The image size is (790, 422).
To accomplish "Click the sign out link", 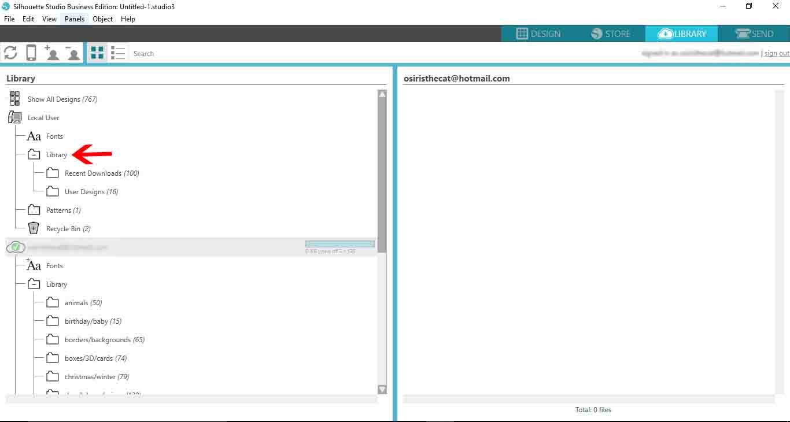I will 777,53.
